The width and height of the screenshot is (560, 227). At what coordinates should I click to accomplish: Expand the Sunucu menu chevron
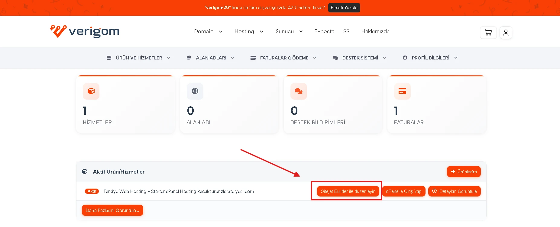click(301, 31)
